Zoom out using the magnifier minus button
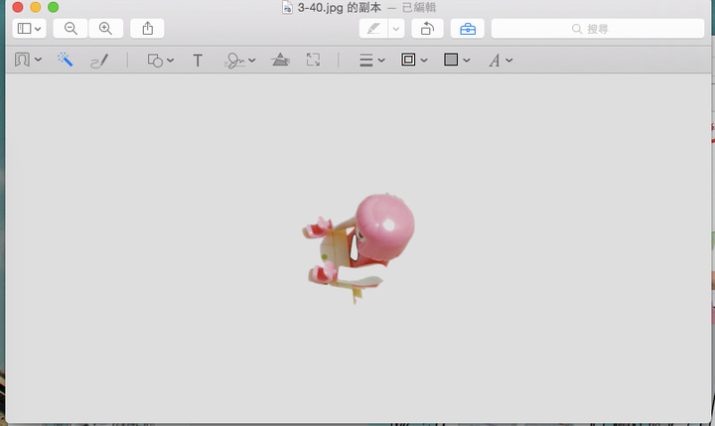The image size is (715, 426). (x=71, y=29)
